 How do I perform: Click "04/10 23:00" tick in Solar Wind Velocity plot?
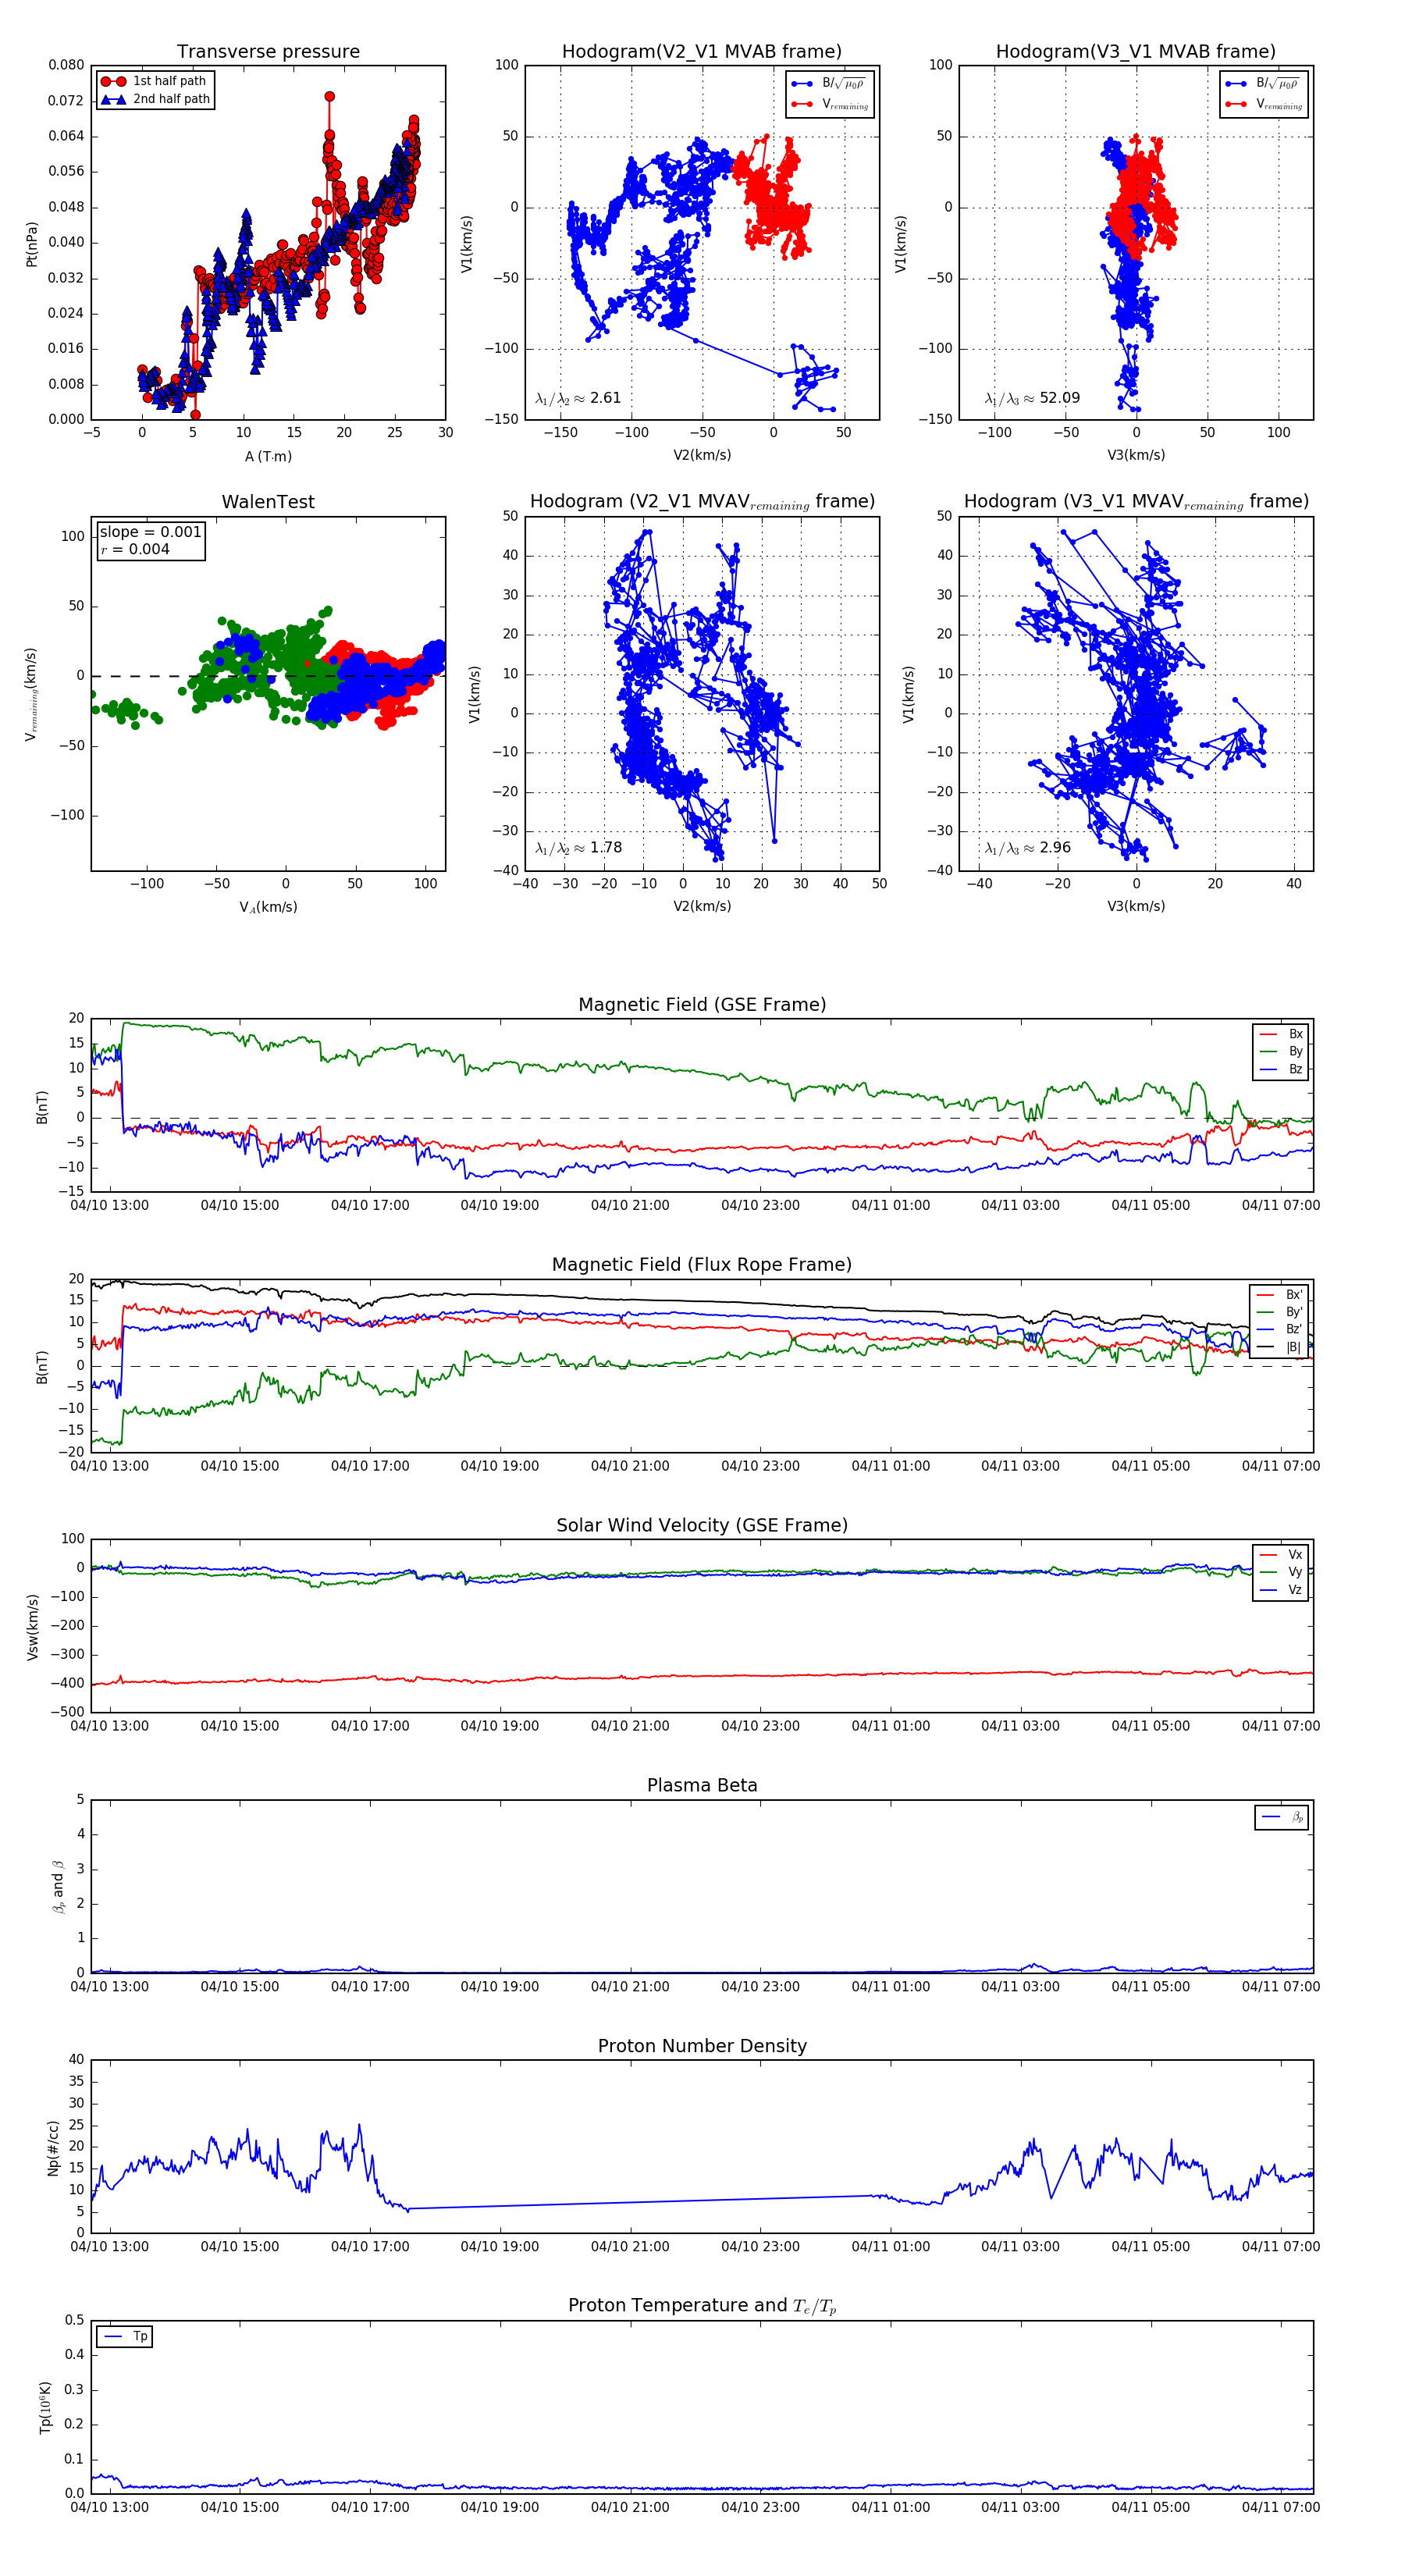760,1726
